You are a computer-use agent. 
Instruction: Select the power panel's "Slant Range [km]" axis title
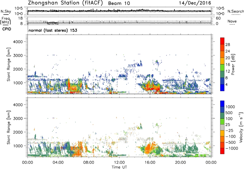pyautogui.click(x=9, y=64)
